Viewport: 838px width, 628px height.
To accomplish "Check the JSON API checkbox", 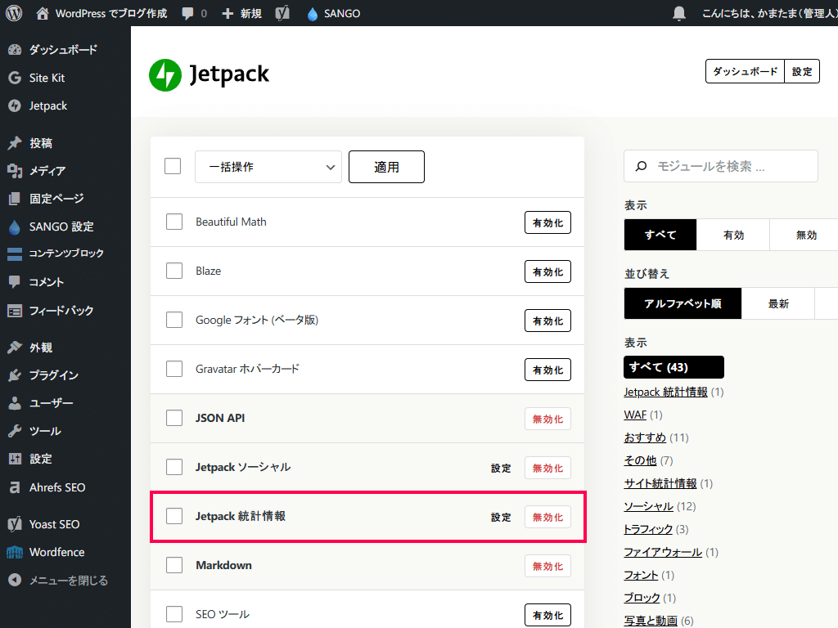I will tap(173, 418).
